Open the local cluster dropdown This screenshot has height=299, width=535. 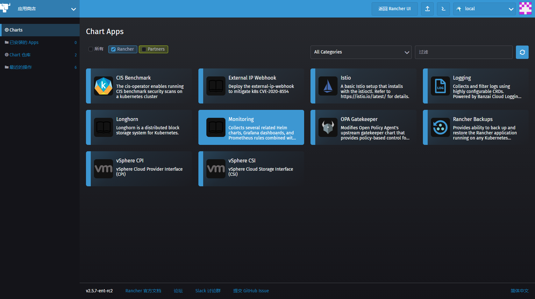pos(484,9)
